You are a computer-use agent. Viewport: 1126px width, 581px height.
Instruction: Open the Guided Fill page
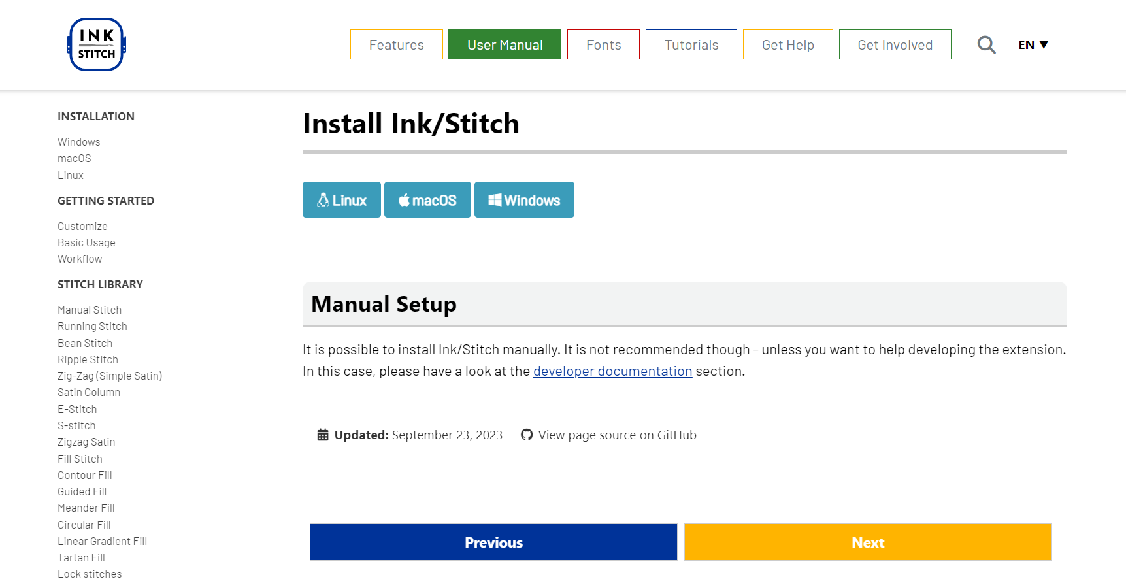tap(82, 491)
